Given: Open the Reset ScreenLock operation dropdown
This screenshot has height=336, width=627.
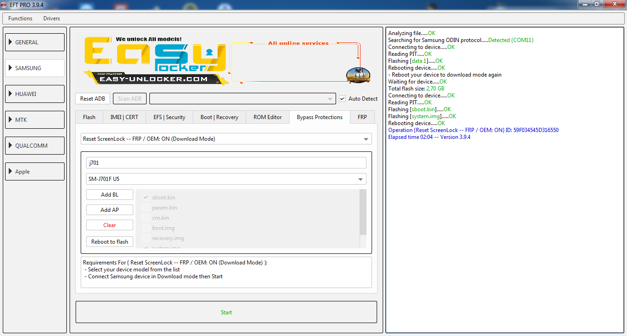Looking at the screenshot, I should [226, 138].
